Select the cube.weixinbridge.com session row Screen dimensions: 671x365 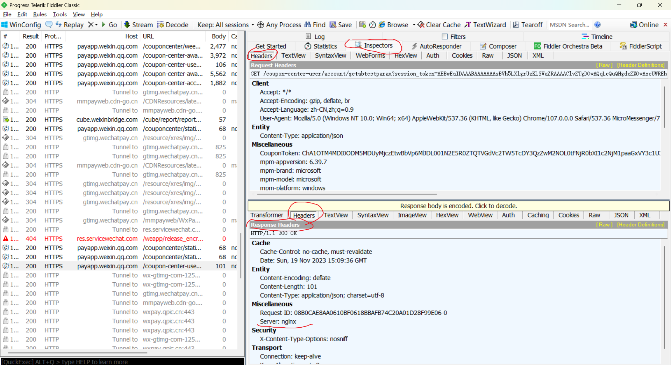pos(120,120)
